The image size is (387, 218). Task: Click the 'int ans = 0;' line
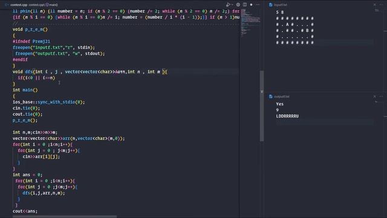click(x=27, y=175)
